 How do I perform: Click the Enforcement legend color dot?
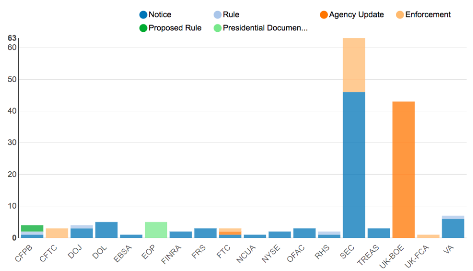click(400, 15)
